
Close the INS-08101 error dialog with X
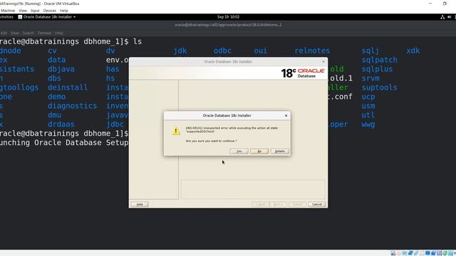click(286, 115)
